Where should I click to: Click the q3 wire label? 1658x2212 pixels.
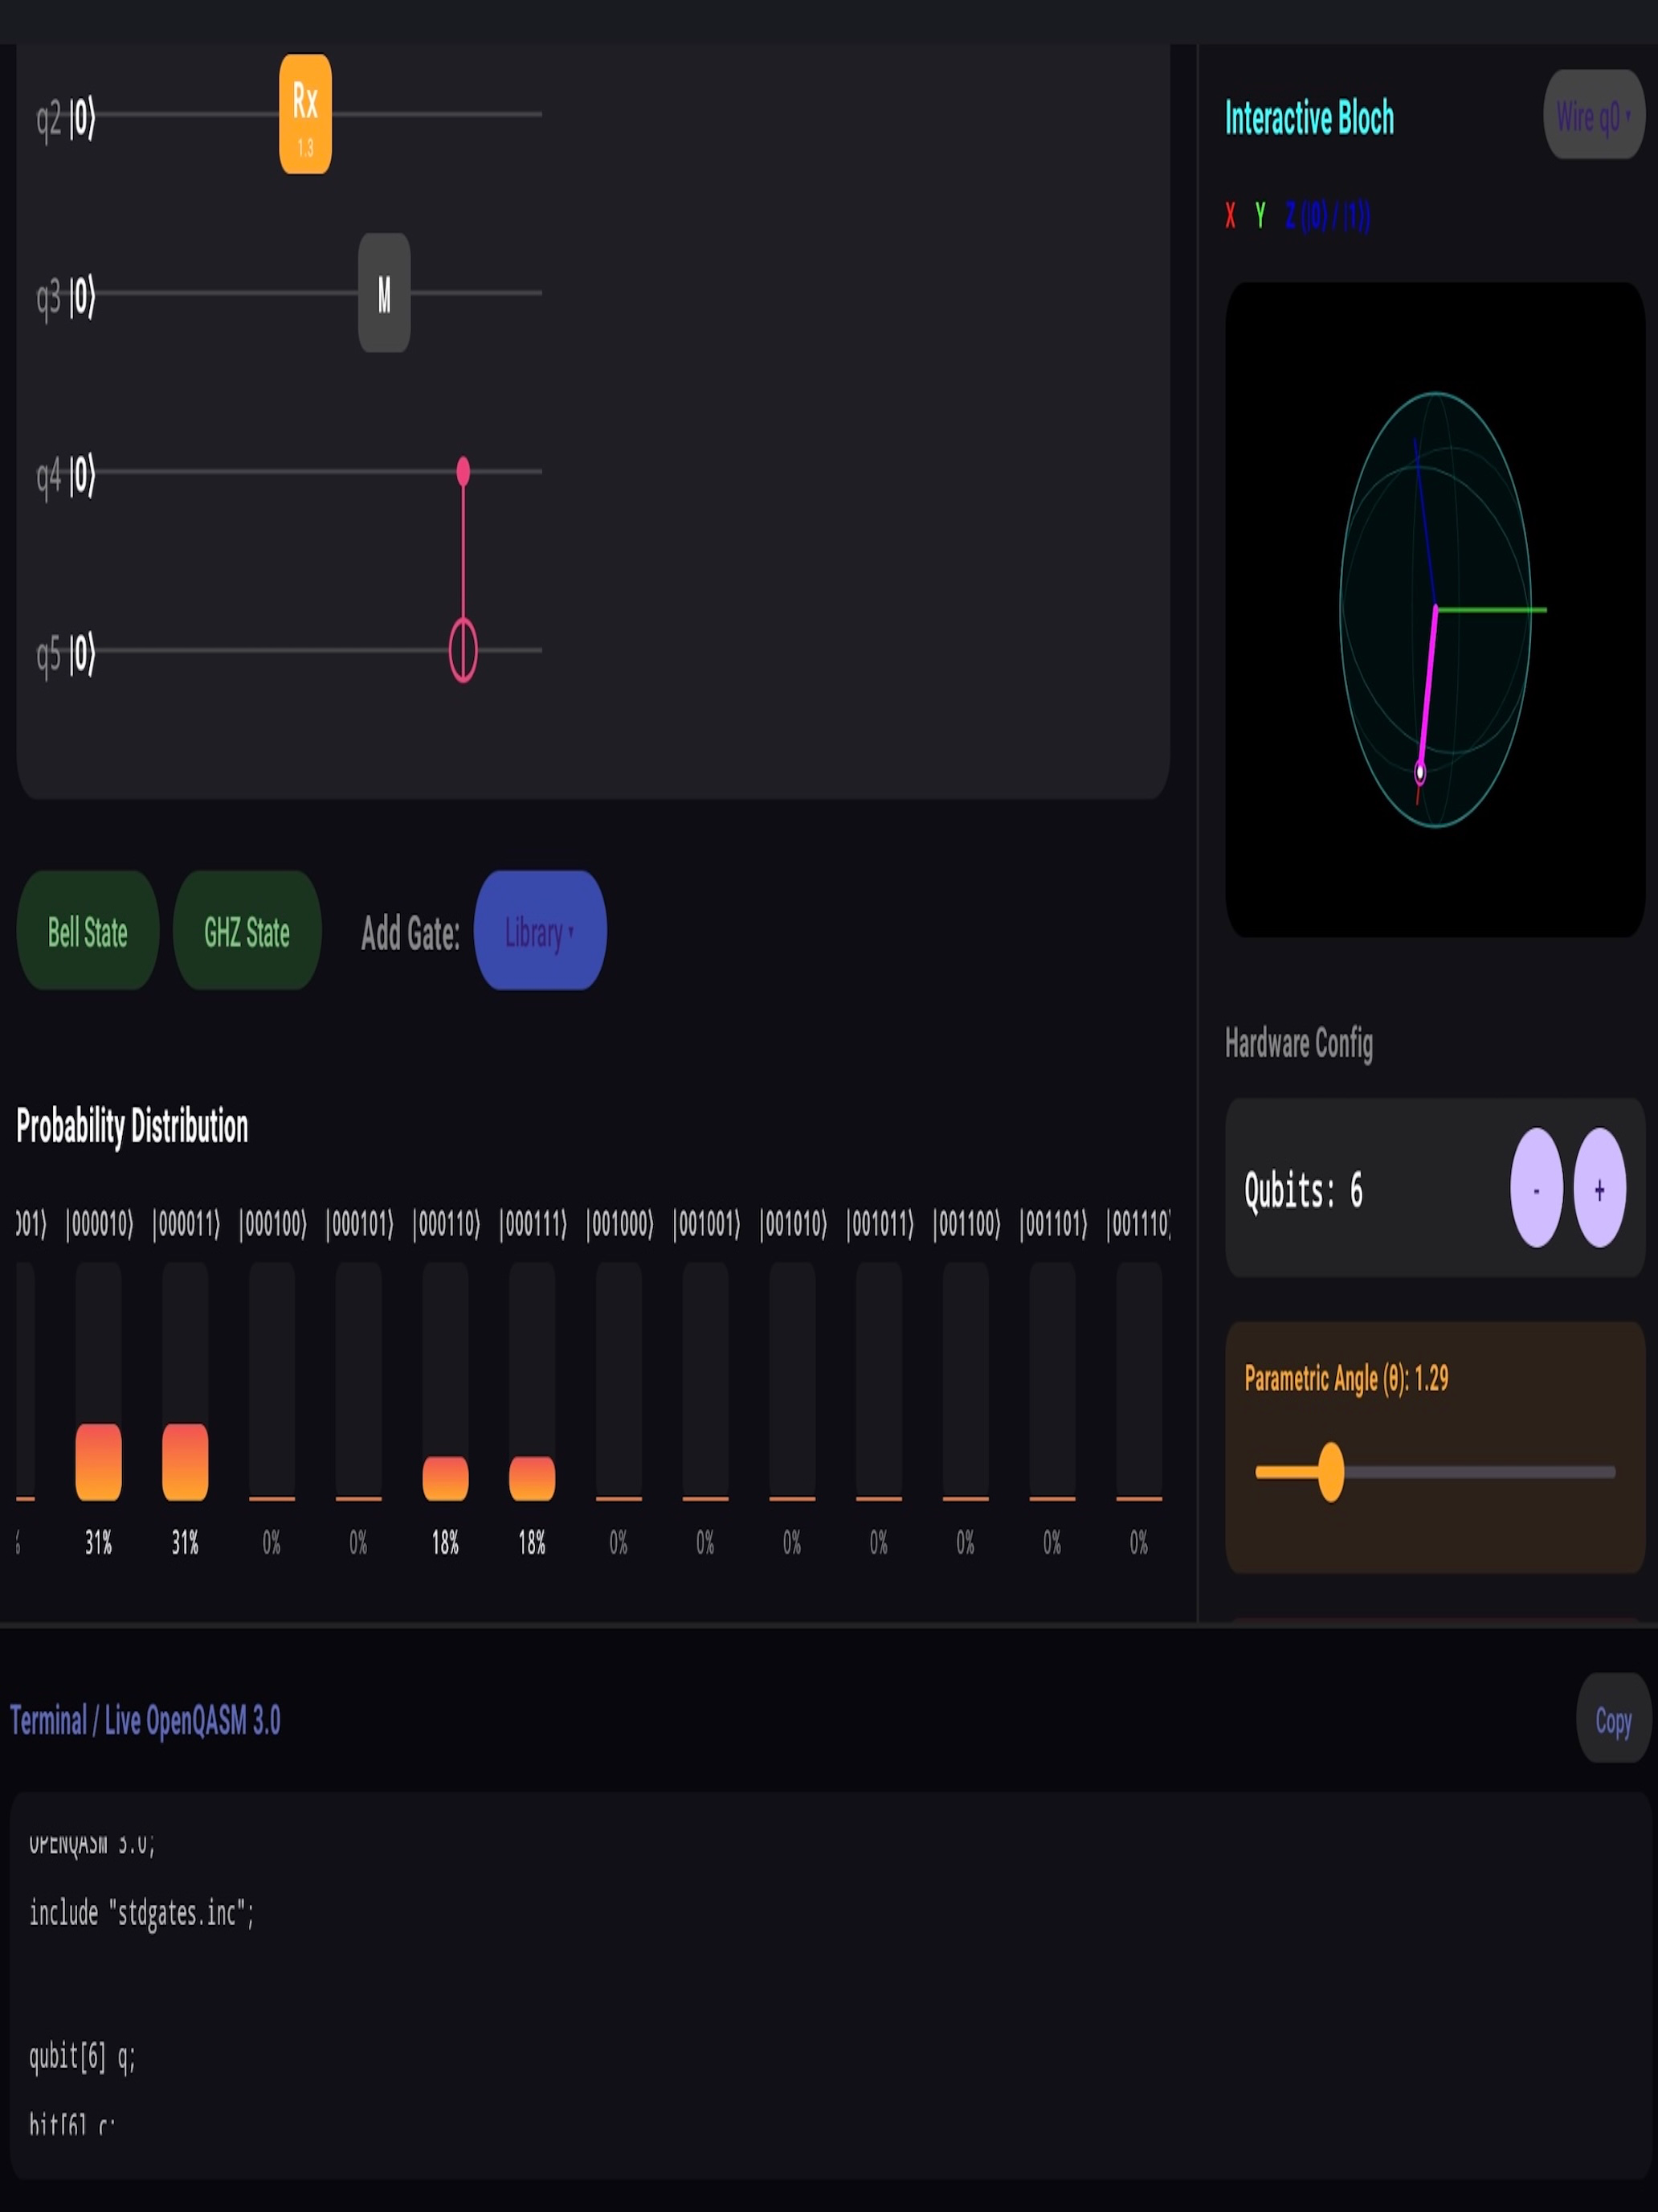click(66, 297)
